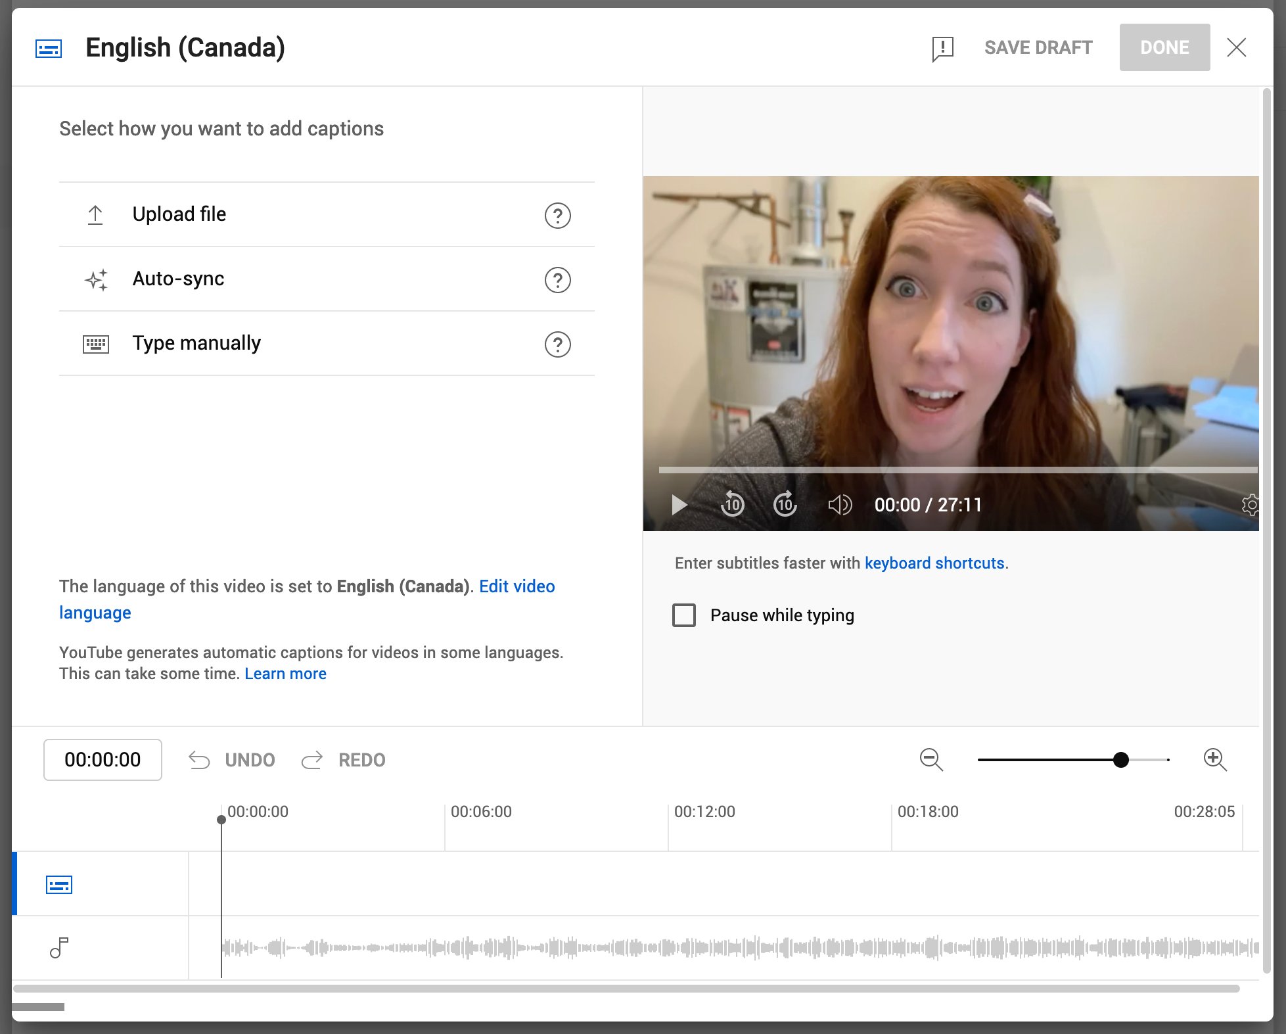Image resolution: width=1286 pixels, height=1034 pixels.
Task: Choose the Auto-sync option
Action: click(327, 279)
